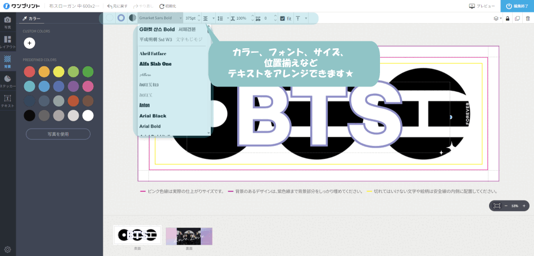
Task: Delete selection with the trash icon
Action: (527, 19)
